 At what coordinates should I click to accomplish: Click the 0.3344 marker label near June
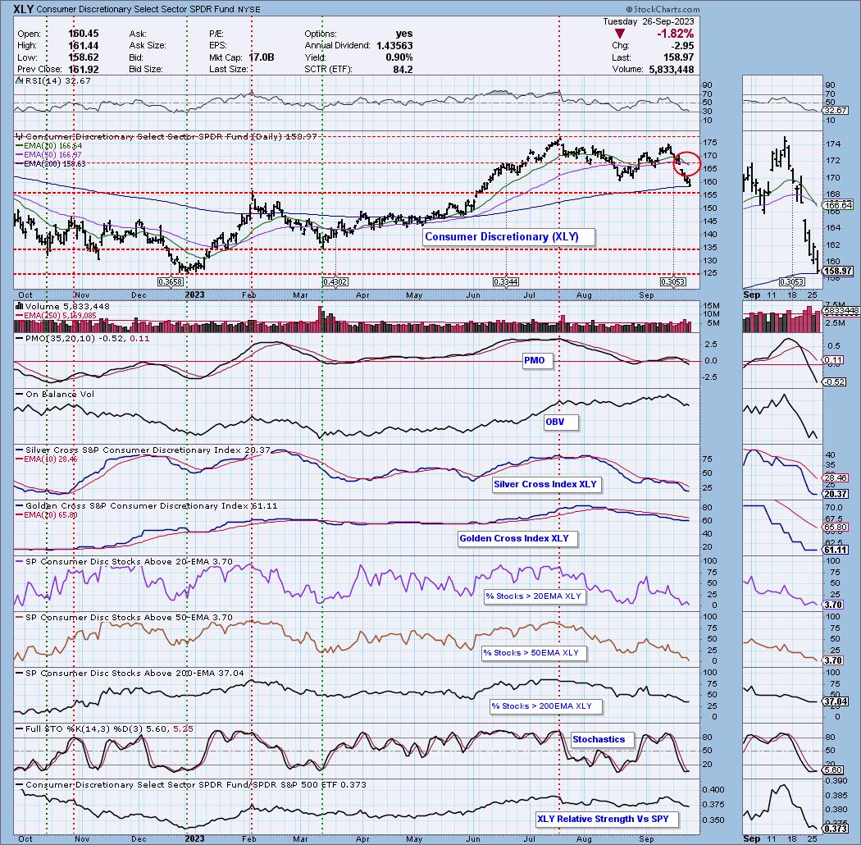[506, 281]
